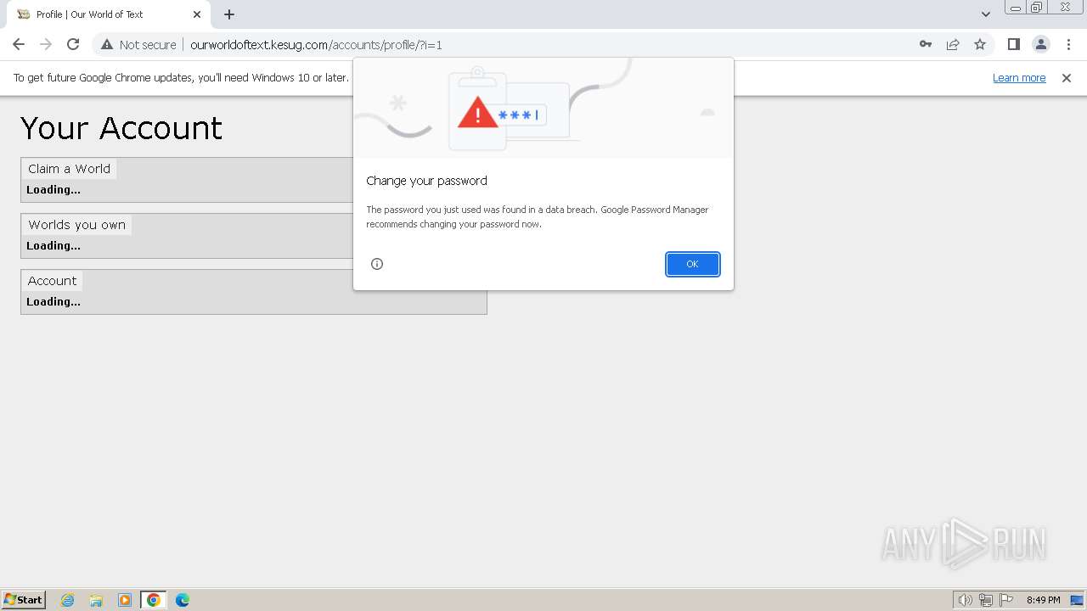Select the address bar URL
Viewport: 1087px width, 611px height.
tap(316, 45)
